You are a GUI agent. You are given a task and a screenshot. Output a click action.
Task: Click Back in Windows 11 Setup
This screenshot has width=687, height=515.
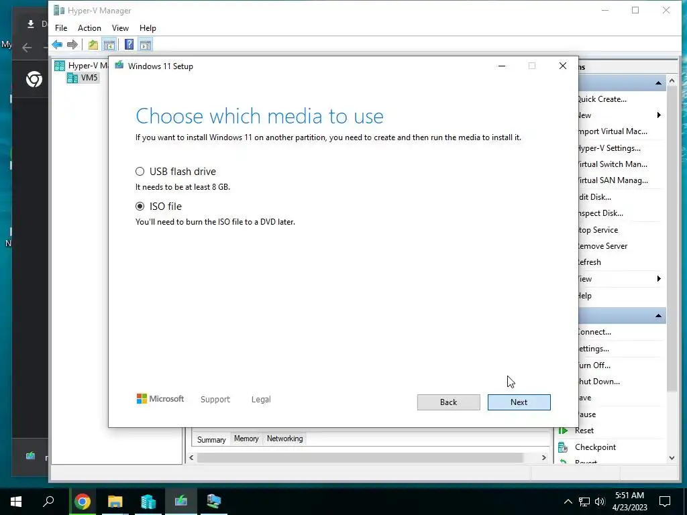coord(448,402)
